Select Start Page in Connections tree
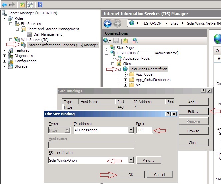 [x=125, y=48]
